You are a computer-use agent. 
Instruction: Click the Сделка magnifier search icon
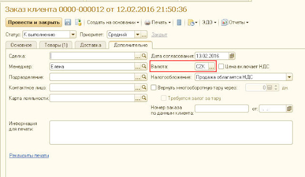[x=144, y=56]
